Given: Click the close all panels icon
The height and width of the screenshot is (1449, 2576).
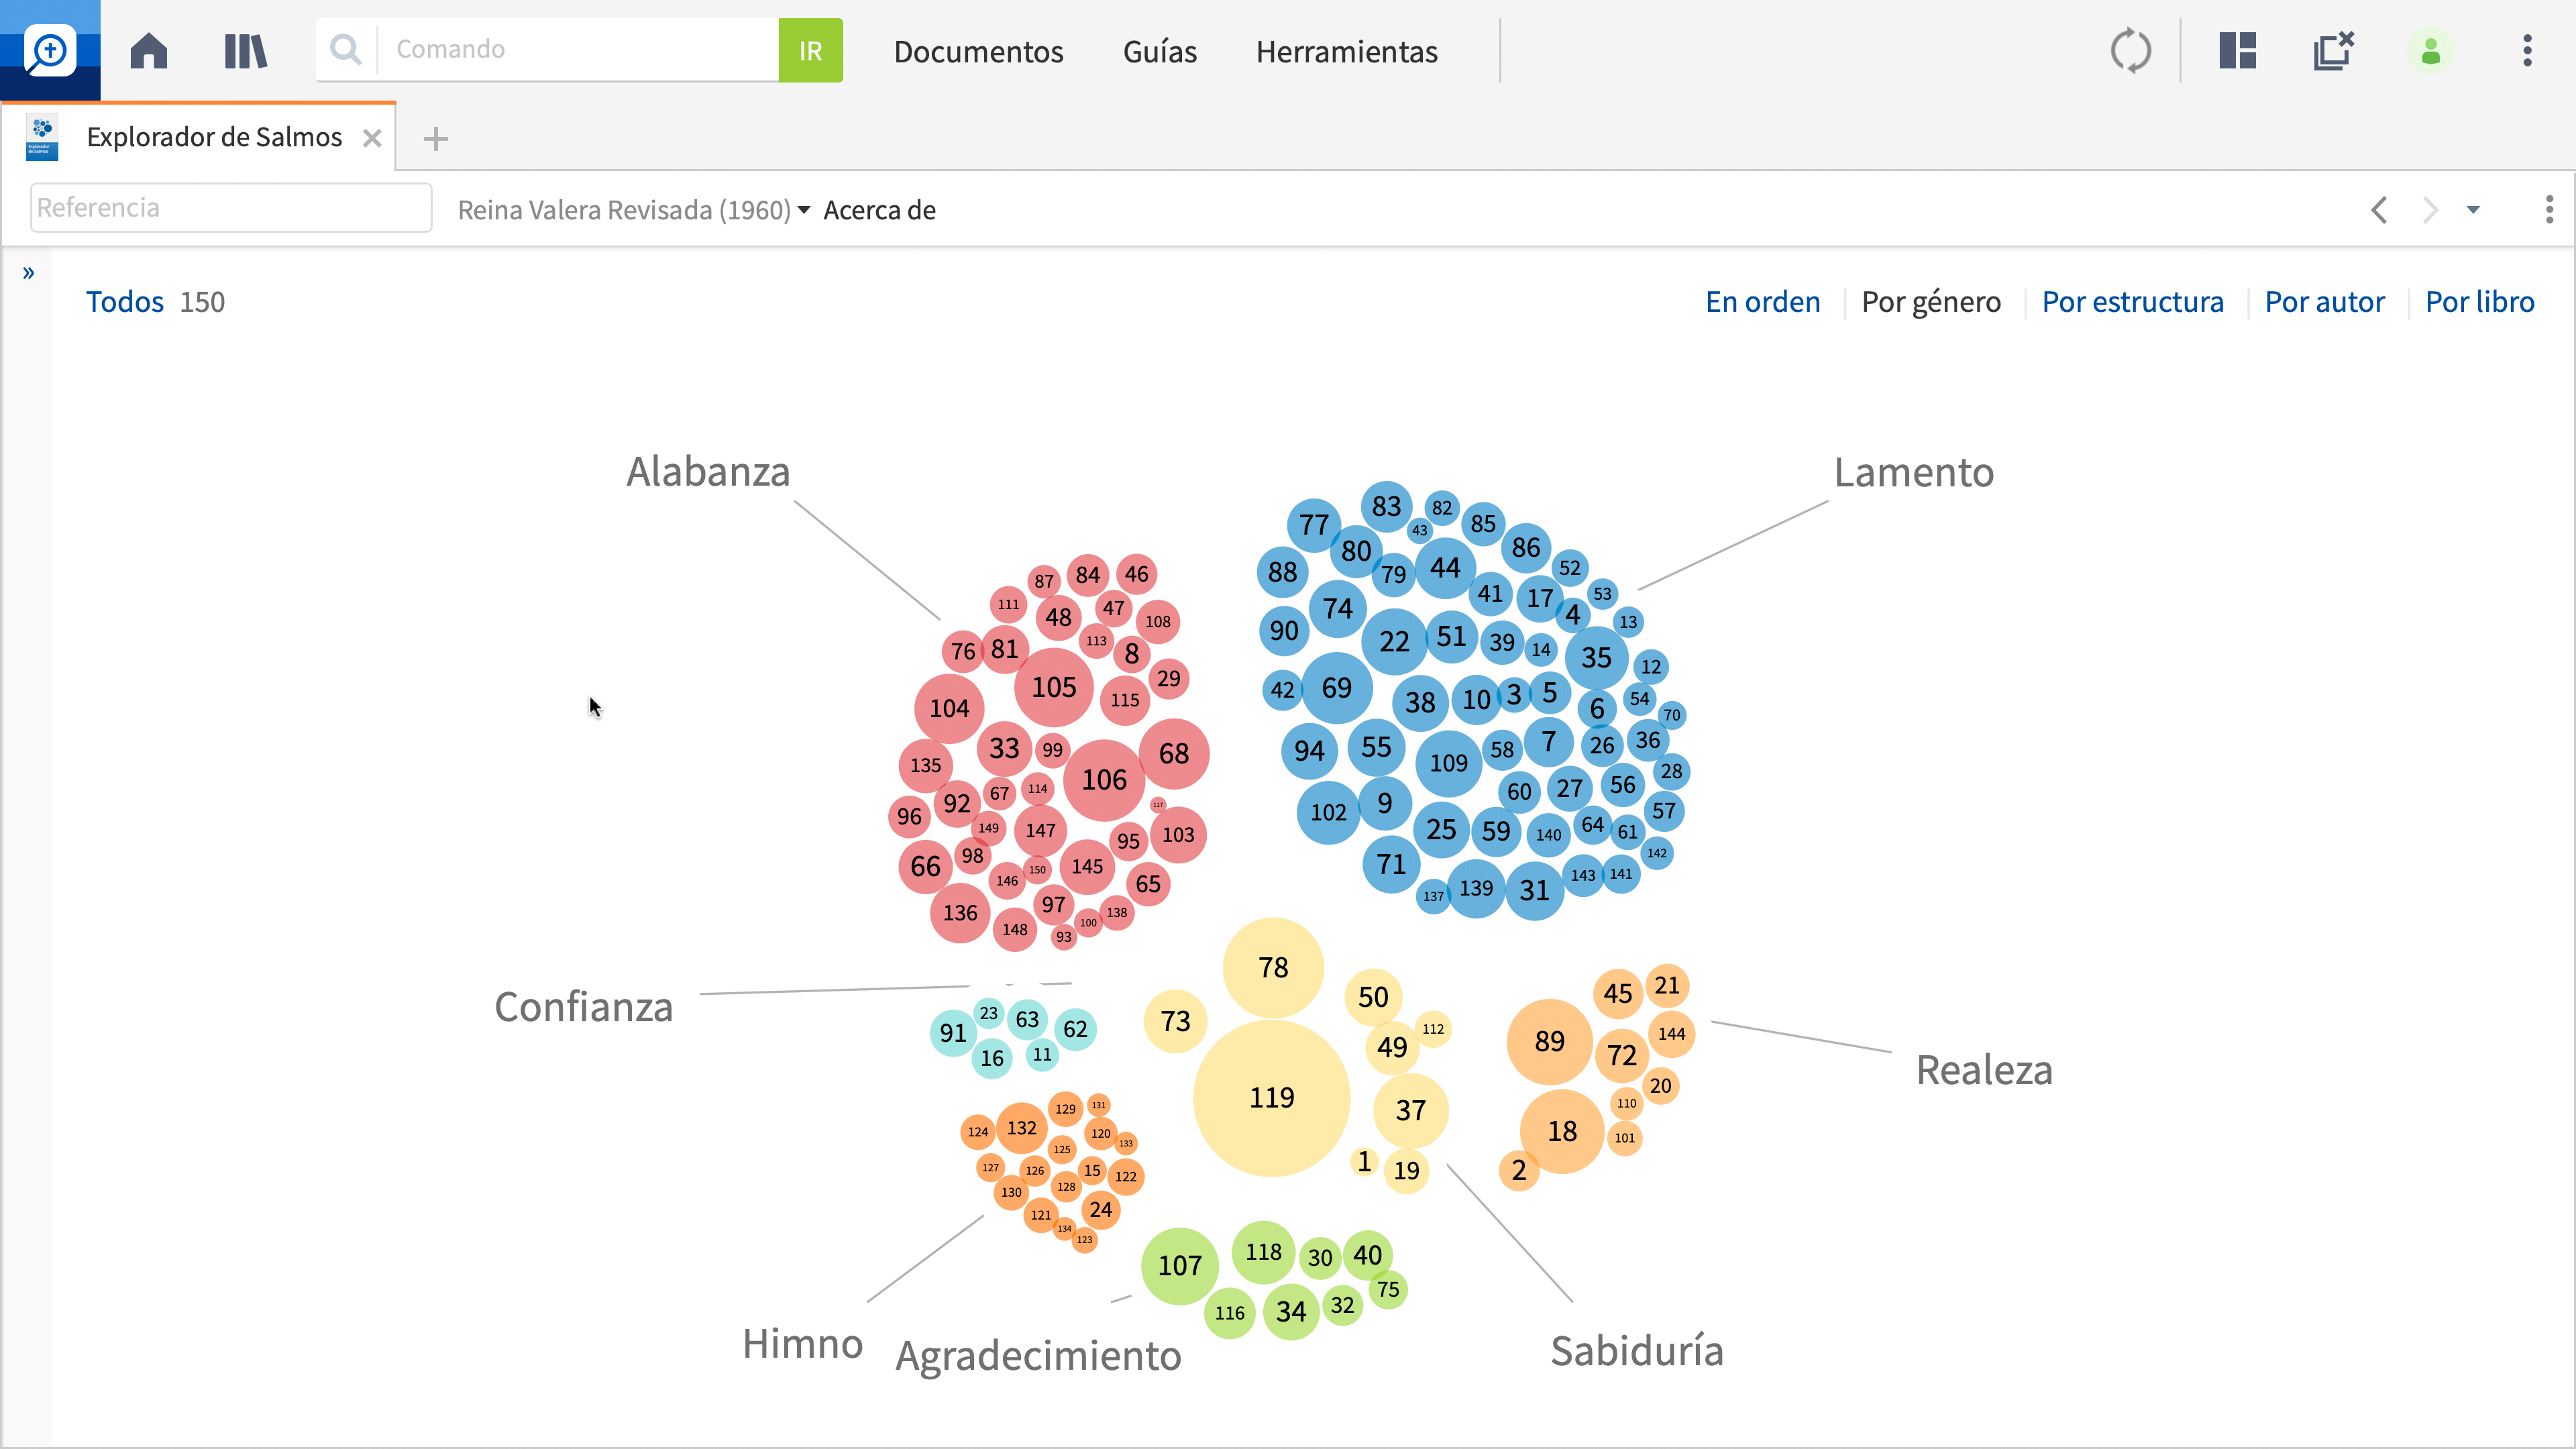Looking at the screenshot, I should [x=2334, y=51].
